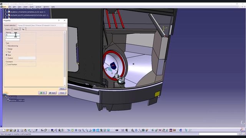Open the Insert menu
This screenshot has height=138, width=246.
click(x=25, y=7)
